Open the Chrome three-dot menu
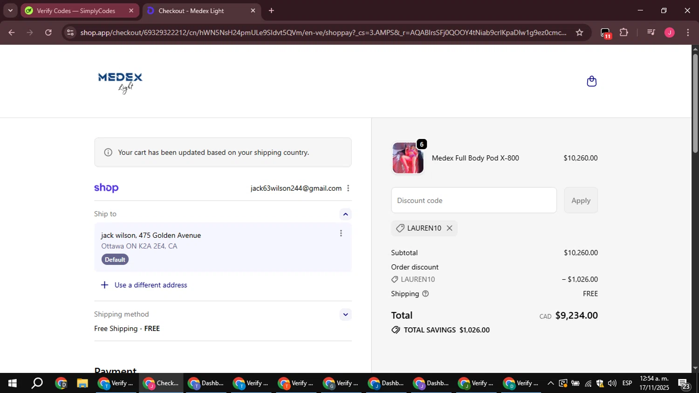699x393 pixels. 688,32
